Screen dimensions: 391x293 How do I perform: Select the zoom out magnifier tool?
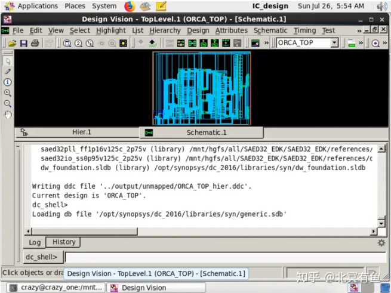8,103
